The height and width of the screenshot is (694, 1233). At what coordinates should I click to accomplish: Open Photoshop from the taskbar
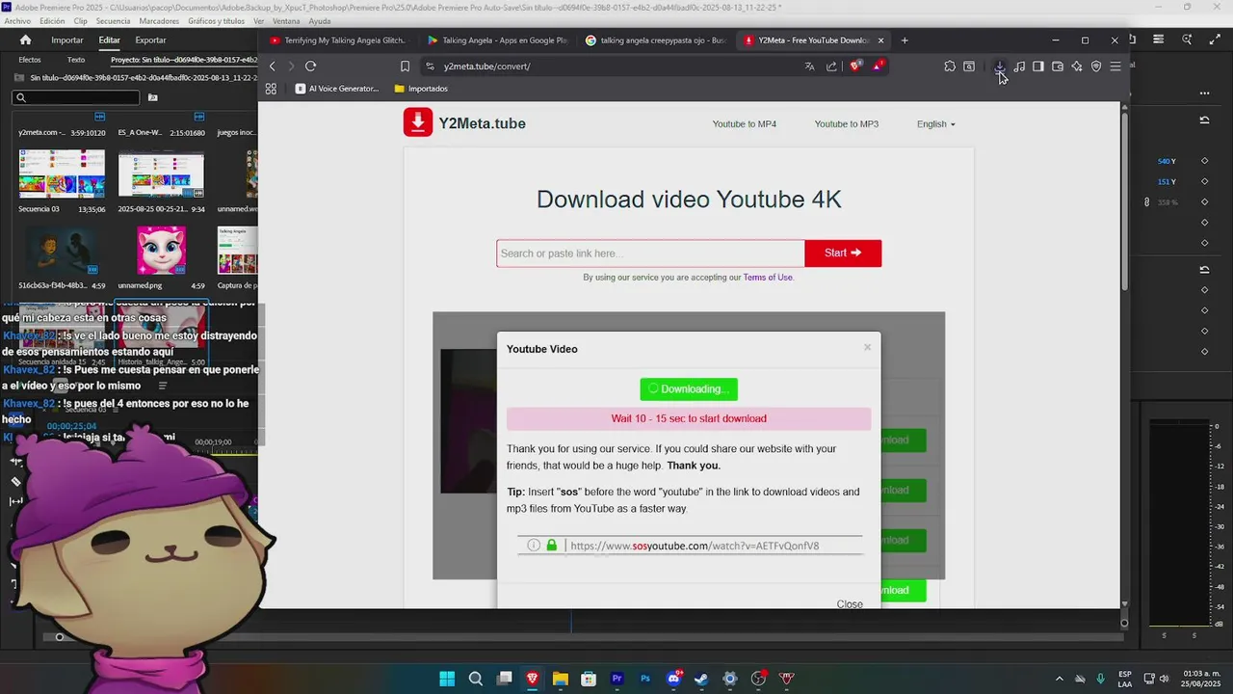coord(645,679)
